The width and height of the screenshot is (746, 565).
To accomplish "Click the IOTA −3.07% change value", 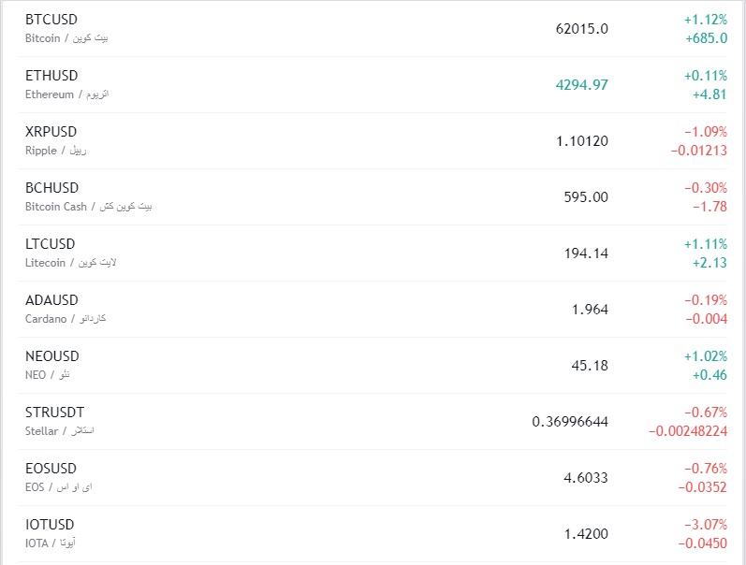I will [705, 525].
